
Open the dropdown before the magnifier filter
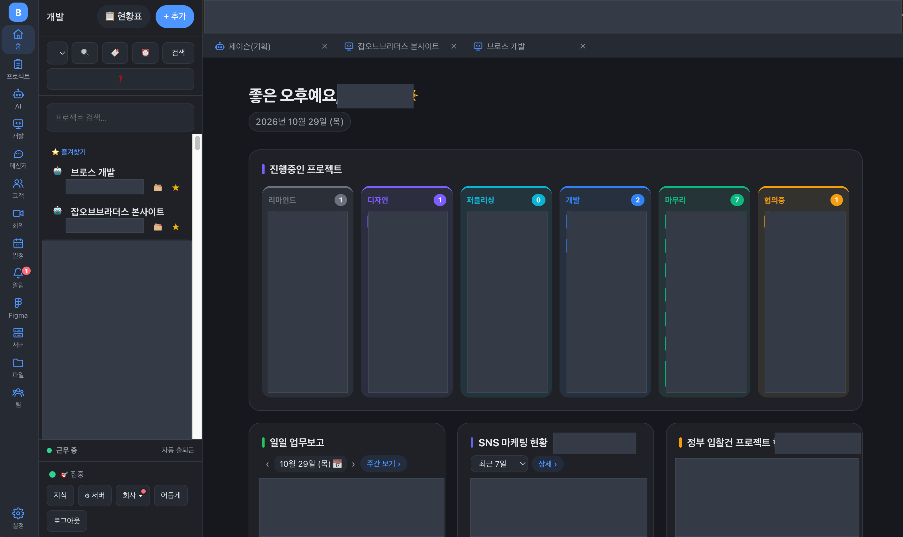[x=57, y=53]
